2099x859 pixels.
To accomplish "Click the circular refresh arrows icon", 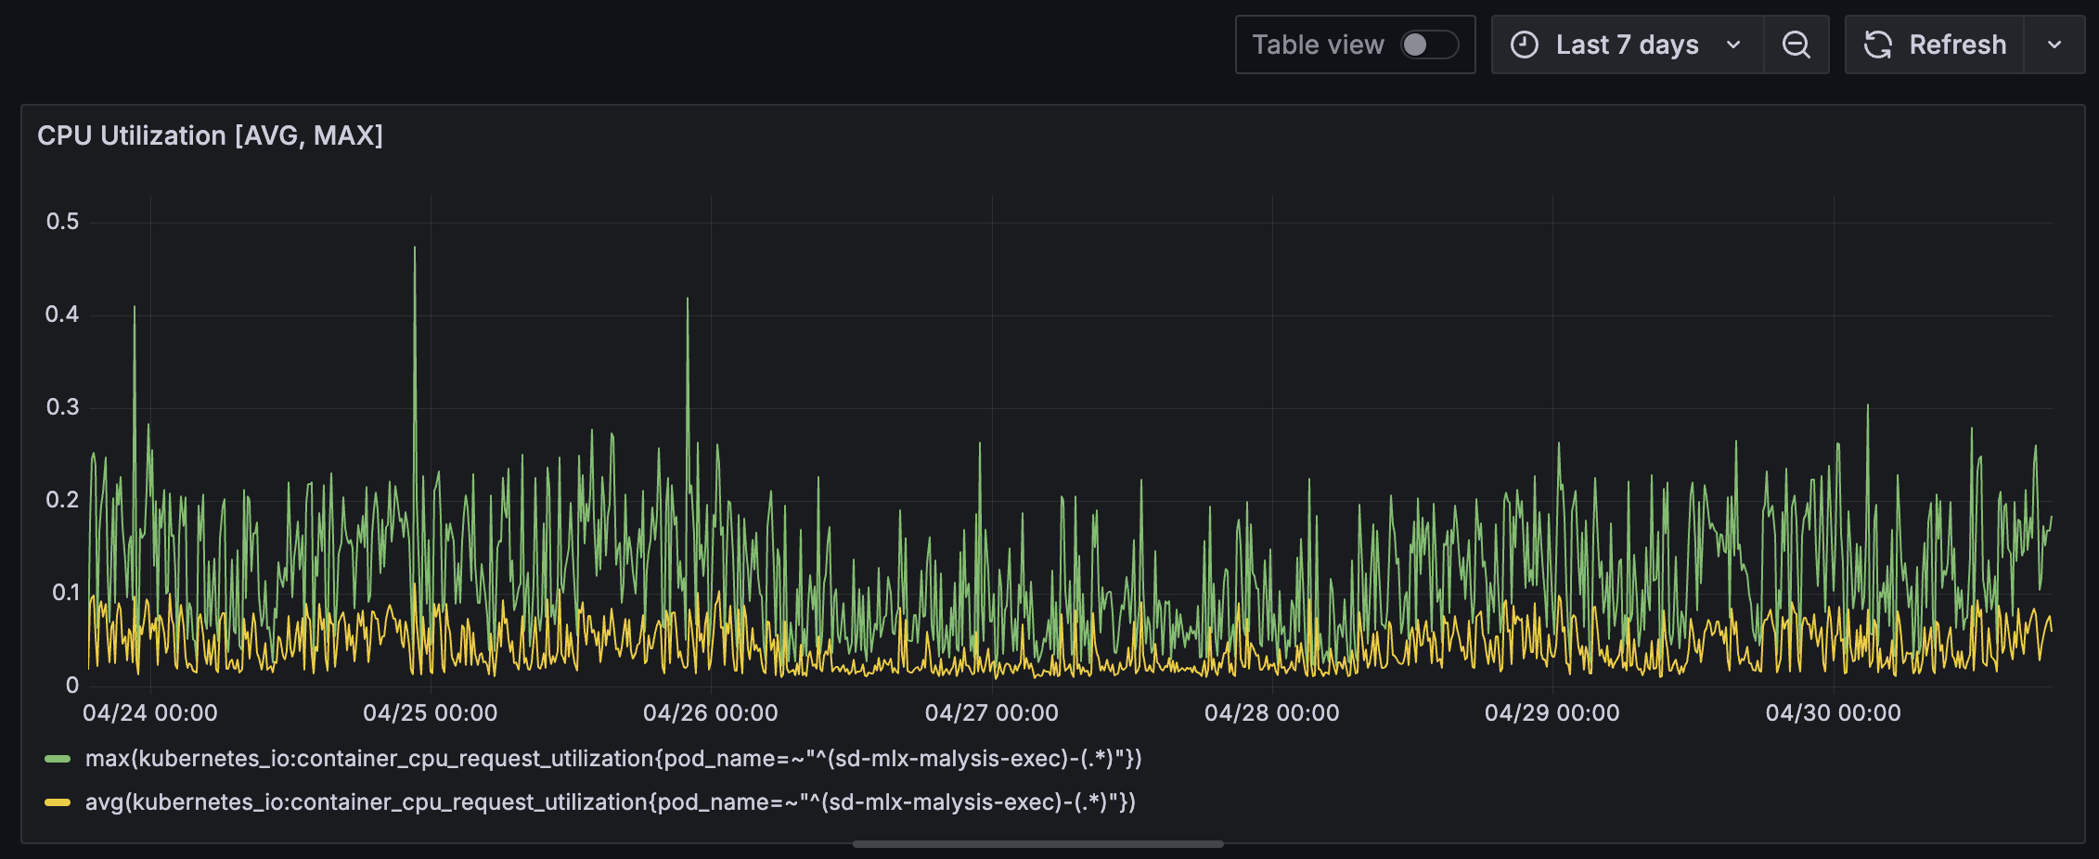I will tap(1878, 44).
